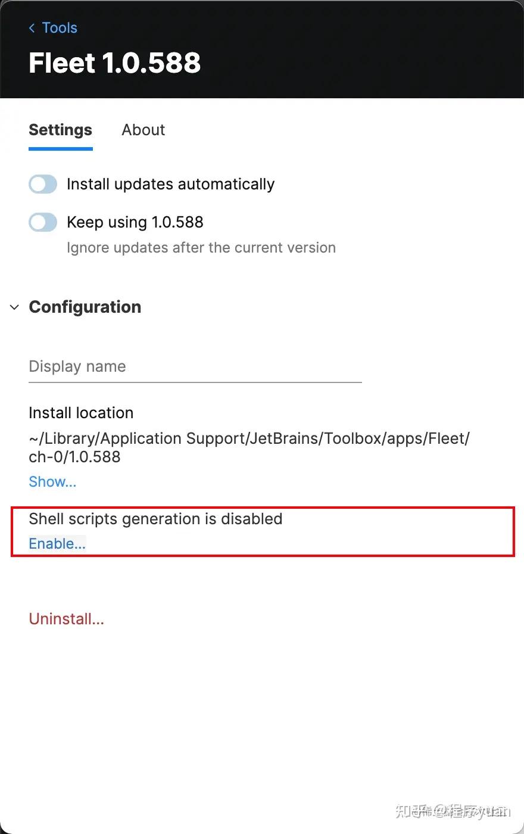This screenshot has height=834, width=524.
Task: Toggle ignoring updates after current version
Action: click(42, 222)
